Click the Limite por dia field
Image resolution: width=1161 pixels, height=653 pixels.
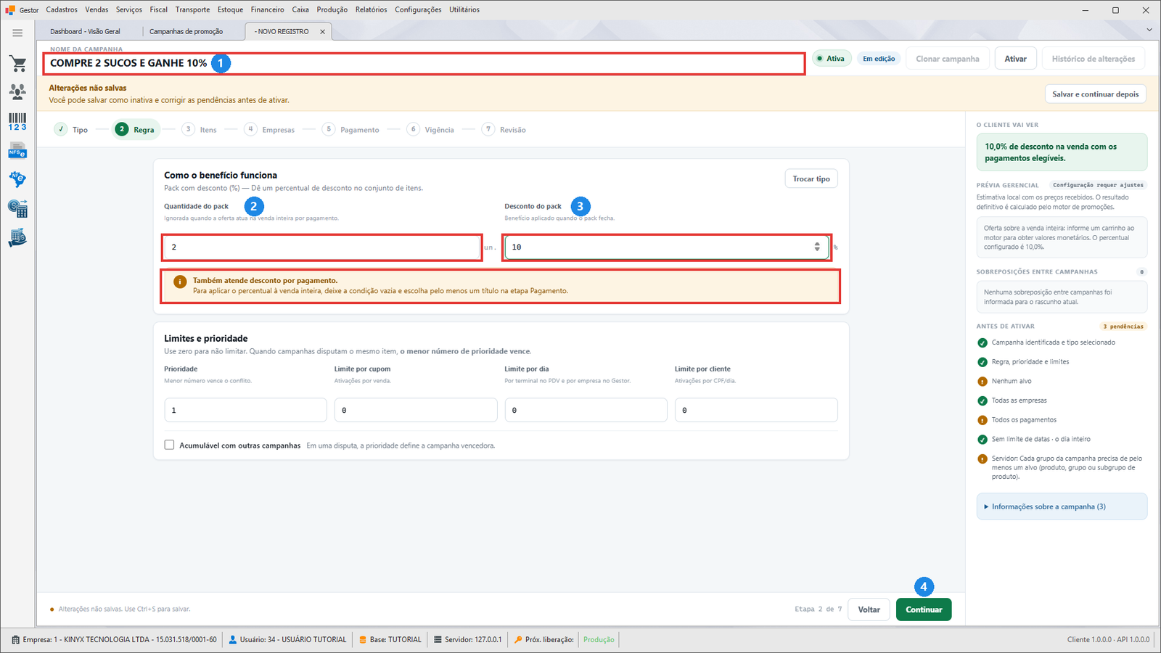click(586, 410)
